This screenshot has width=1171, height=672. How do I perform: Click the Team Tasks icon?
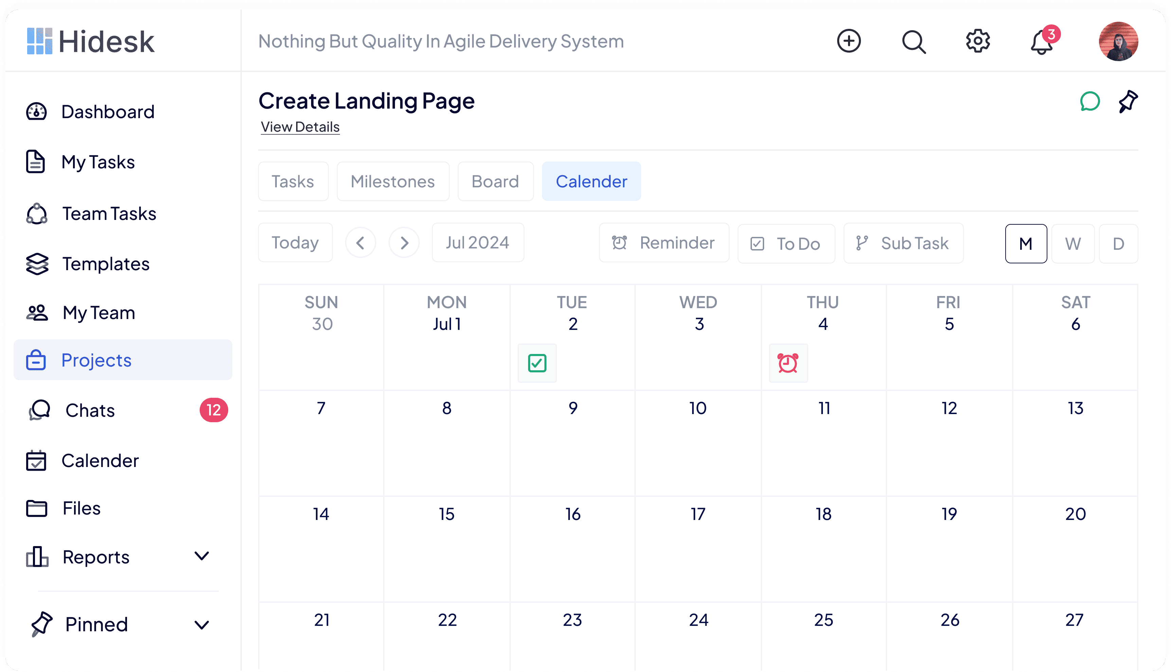(x=36, y=214)
